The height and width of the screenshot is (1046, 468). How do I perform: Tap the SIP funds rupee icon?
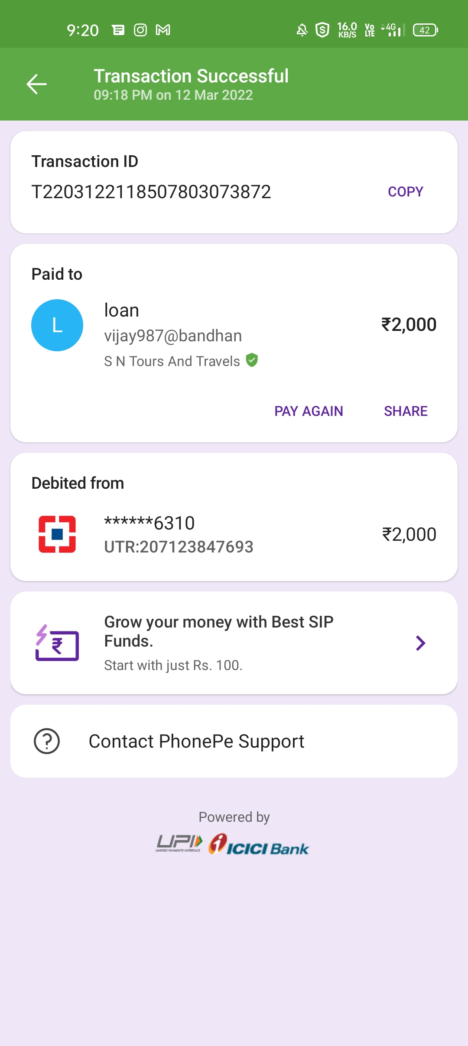[x=57, y=643]
